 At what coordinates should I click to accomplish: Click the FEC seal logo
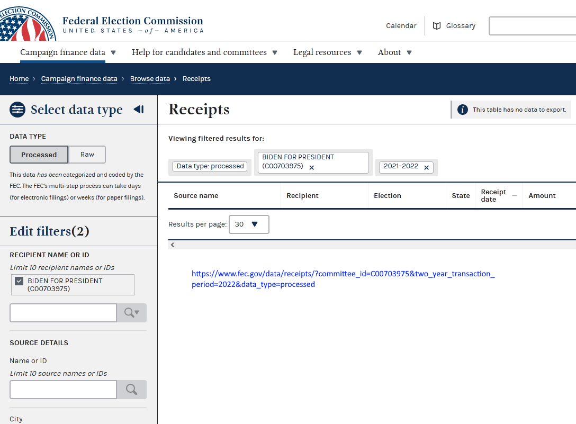click(x=27, y=23)
